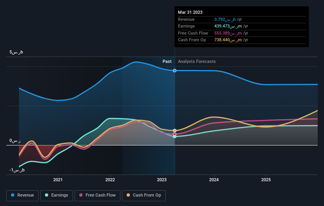
Task: Click the 2022 x-axis label
Action: (x=110, y=180)
